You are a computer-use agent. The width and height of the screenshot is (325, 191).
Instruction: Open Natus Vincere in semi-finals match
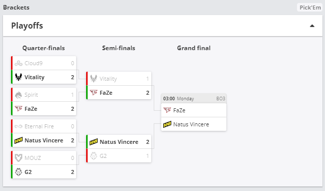point(119,142)
